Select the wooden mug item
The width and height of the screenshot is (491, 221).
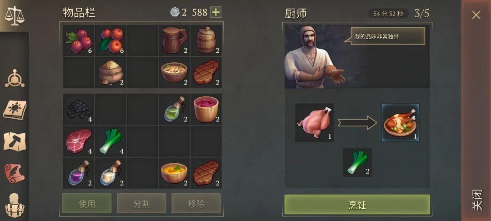[x=174, y=40]
